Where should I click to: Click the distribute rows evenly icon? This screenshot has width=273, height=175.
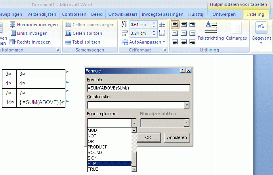click(162, 25)
